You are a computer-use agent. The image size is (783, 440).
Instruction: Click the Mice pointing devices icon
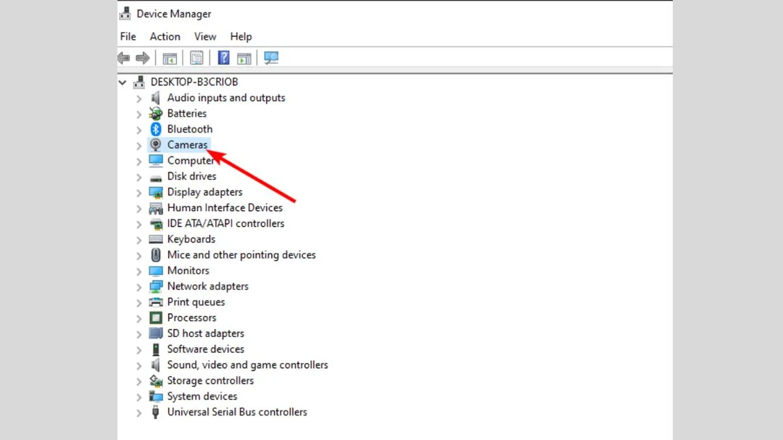[x=156, y=255]
